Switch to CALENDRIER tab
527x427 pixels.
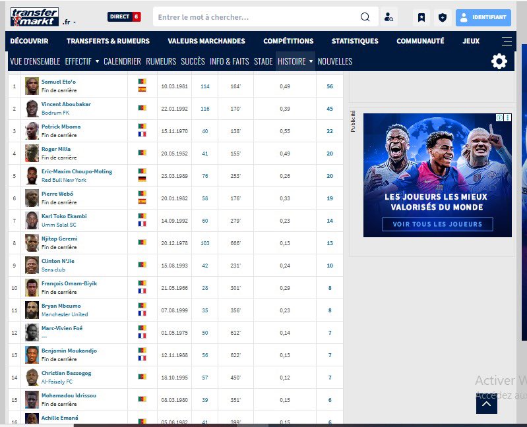pyautogui.click(x=122, y=61)
